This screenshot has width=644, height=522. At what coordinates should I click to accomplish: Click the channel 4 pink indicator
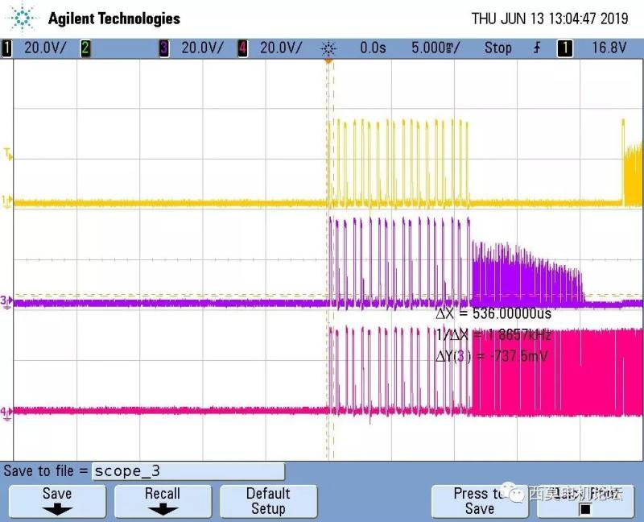point(243,48)
